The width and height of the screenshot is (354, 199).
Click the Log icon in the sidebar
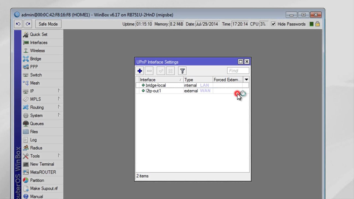[x=26, y=140]
